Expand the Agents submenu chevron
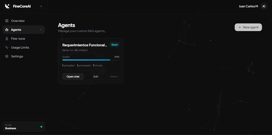The width and height of the screenshot is (272, 135). [41, 30]
